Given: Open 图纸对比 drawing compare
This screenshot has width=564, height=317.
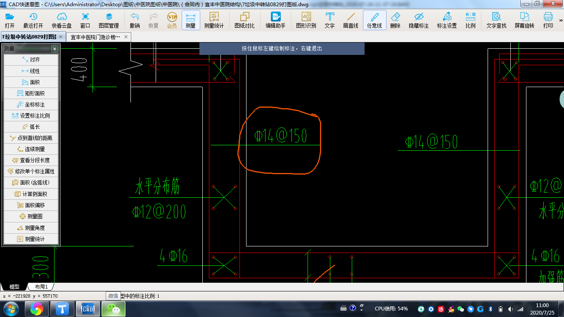Looking at the screenshot, I should [244, 20].
